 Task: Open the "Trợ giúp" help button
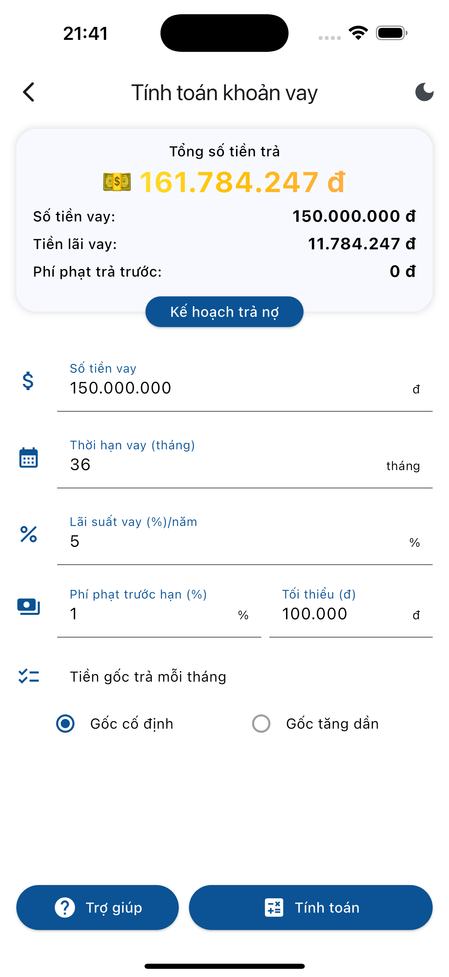point(97,908)
